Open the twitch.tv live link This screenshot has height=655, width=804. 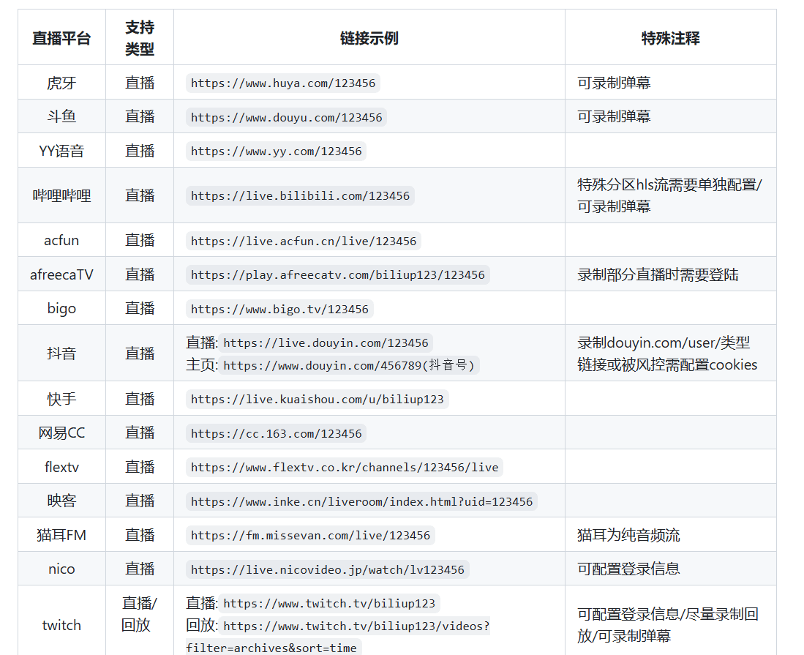point(328,603)
